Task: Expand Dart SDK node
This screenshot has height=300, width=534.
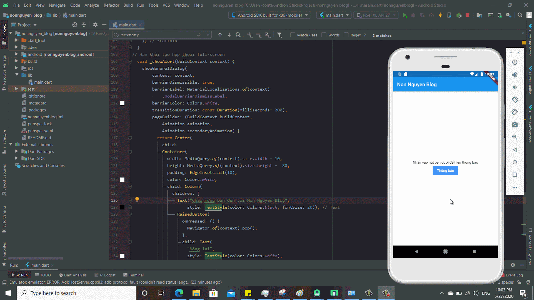Action: point(17,158)
